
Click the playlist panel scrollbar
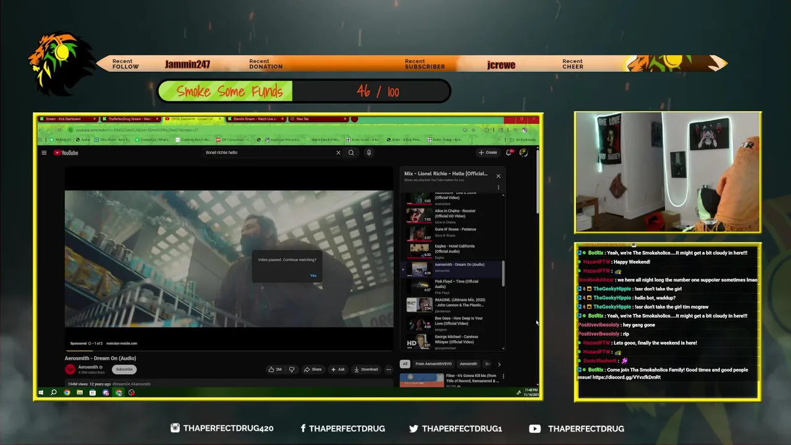click(x=503, y=273)
